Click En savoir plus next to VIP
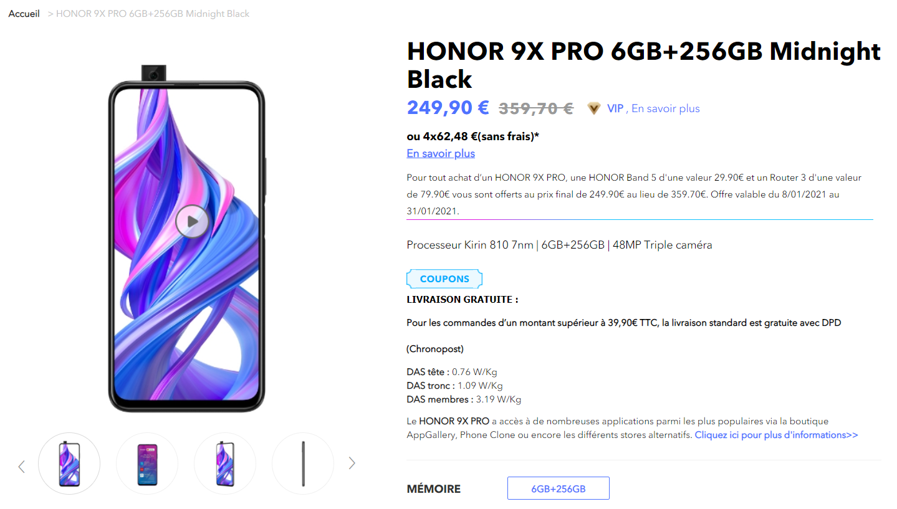 [666, 108]
